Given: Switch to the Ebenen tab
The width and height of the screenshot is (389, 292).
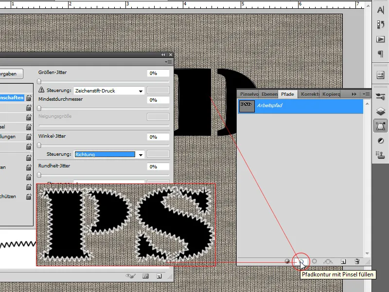Looking at the screenshot, I should pyautogui.click(x=269, y=94).
